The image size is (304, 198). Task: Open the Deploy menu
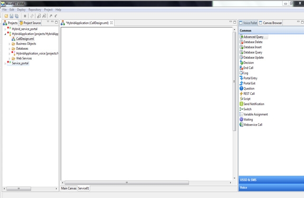[x=21, y=9]
